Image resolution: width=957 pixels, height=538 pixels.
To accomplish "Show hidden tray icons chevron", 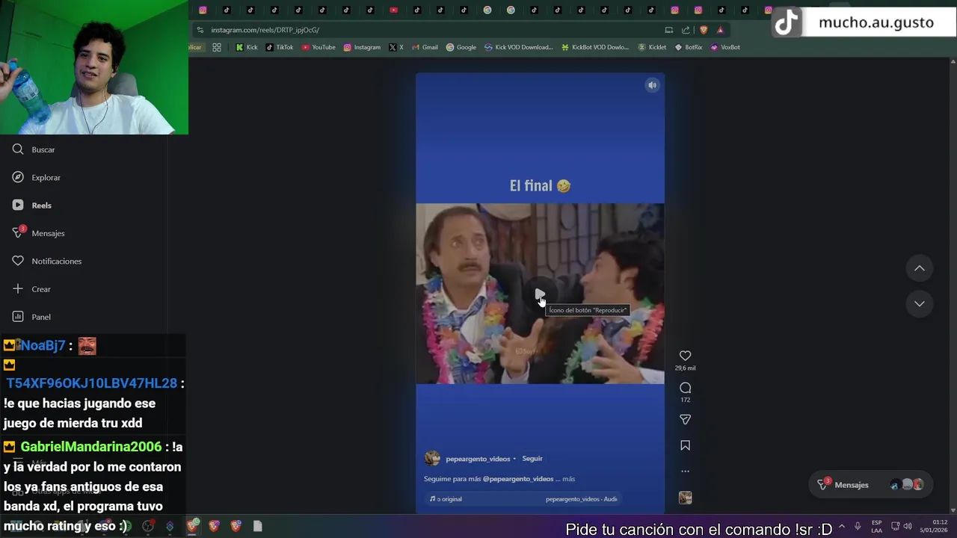I will point(841,526).
